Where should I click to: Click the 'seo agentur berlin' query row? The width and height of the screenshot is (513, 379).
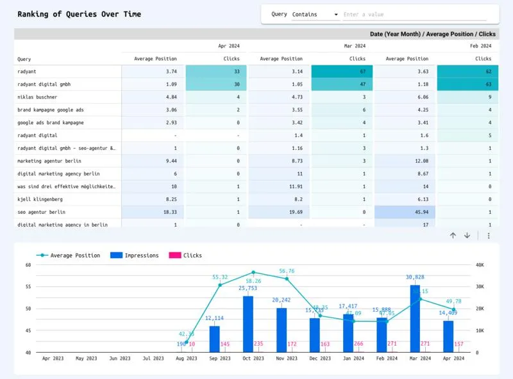[41, 212]
